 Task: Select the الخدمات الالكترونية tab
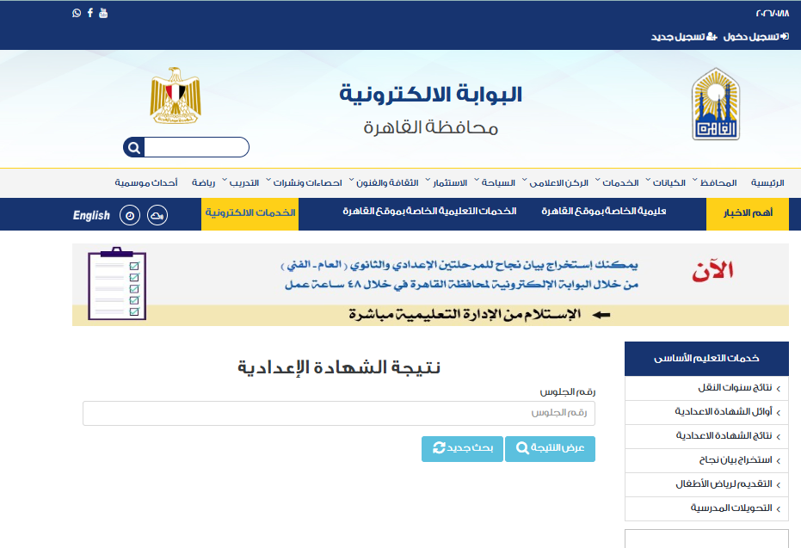250,213
